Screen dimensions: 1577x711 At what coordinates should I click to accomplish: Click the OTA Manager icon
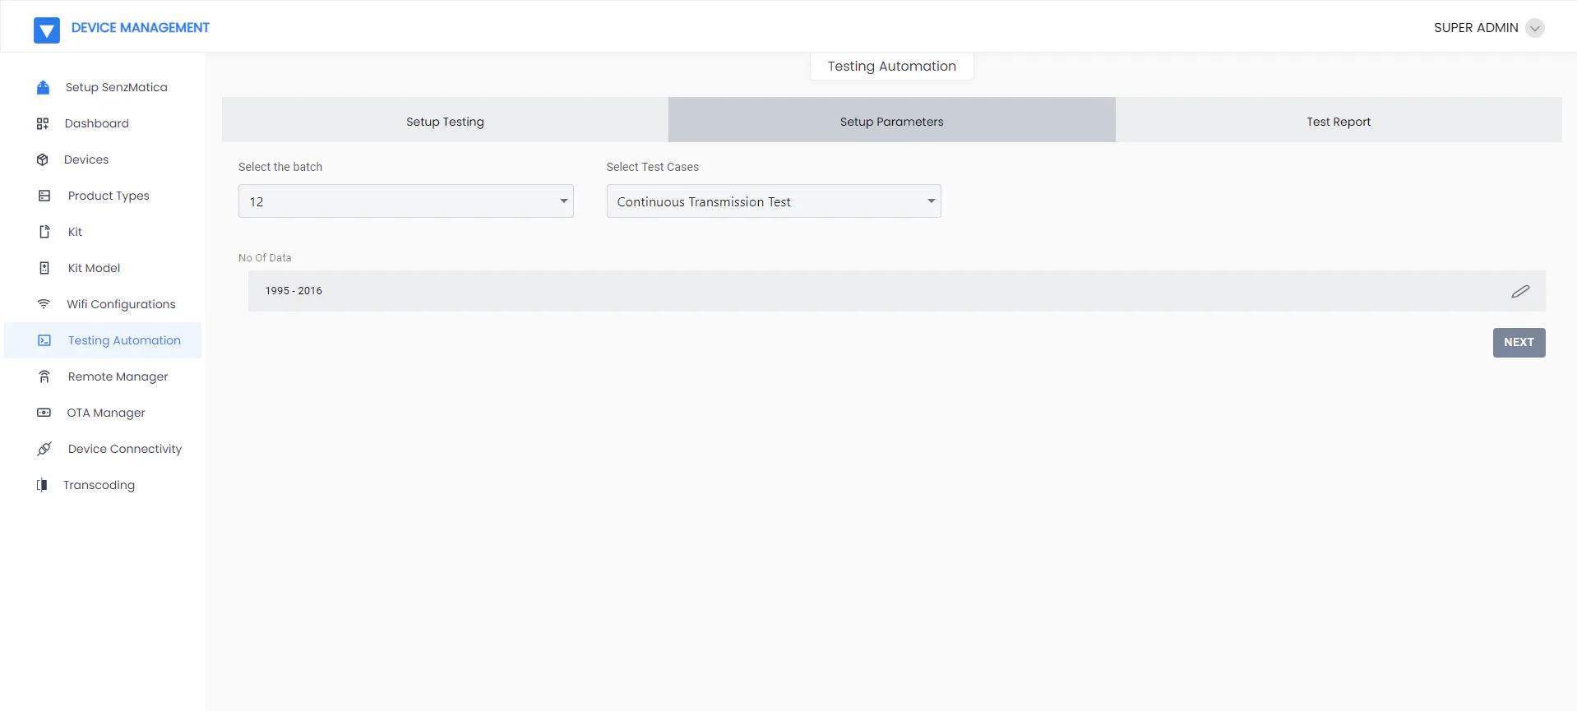click(x=44, y=413)
